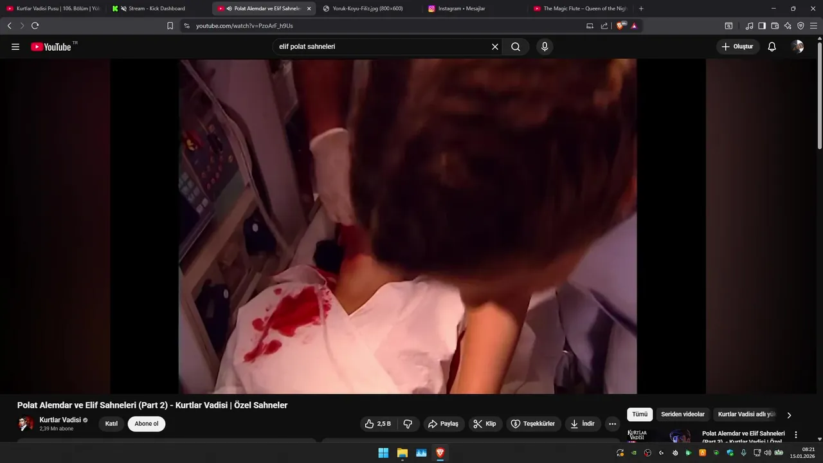Open the YouTube hamburger guide menu

(x=15, y=47)
